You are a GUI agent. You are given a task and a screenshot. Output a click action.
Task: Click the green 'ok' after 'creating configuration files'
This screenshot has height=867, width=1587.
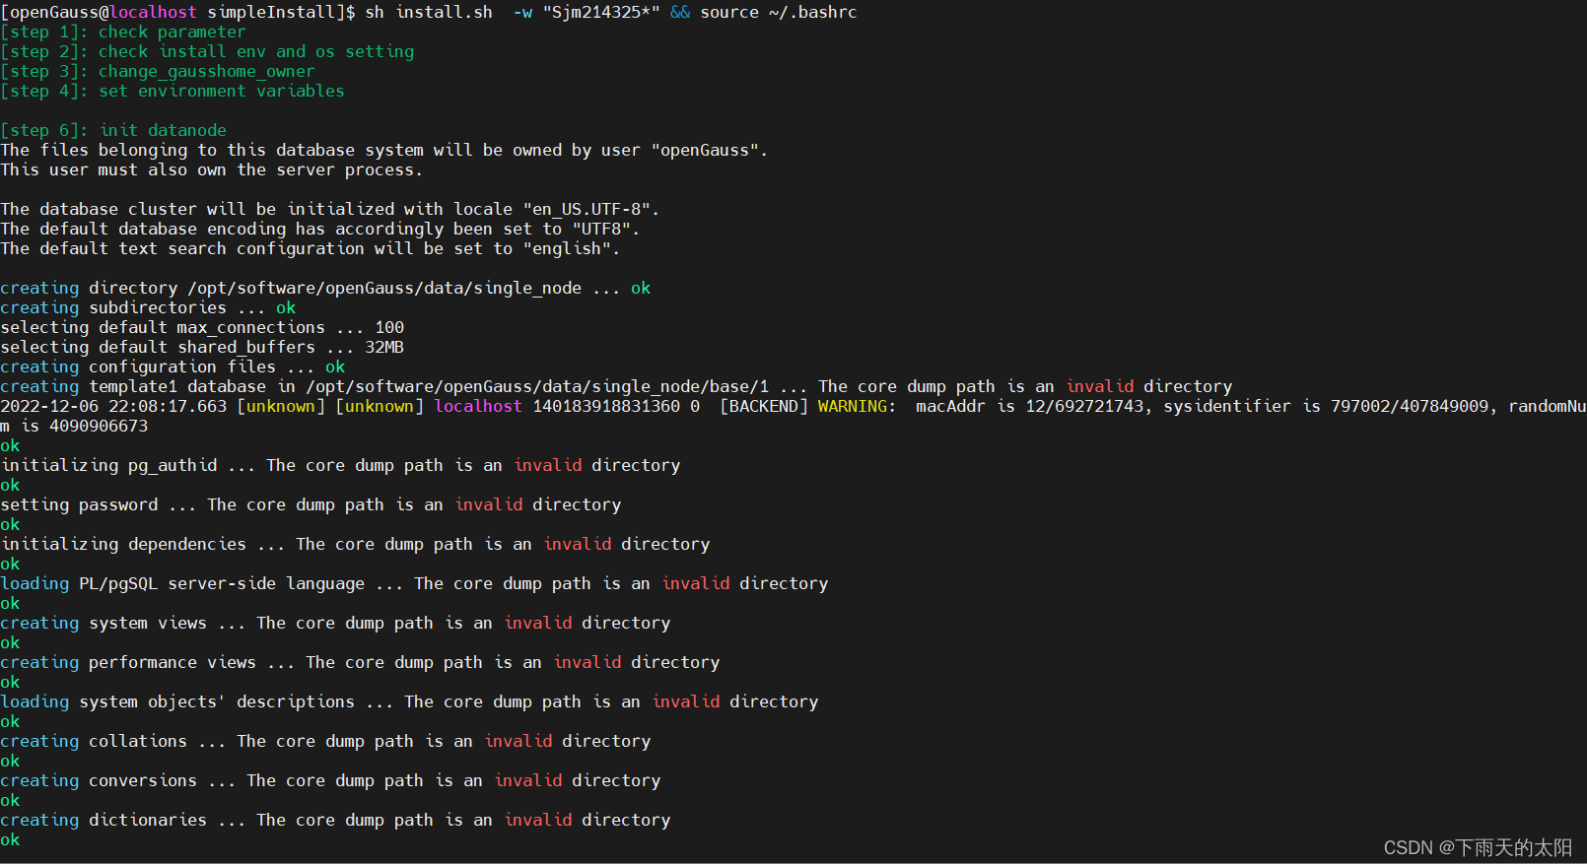click(x=335, y=367)
